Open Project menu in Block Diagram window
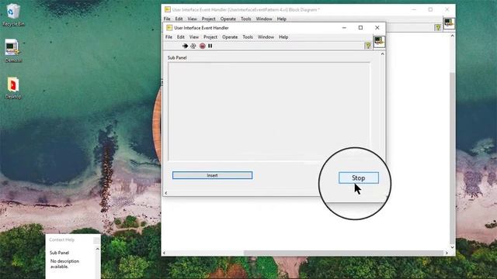497x279 pixels. (208, 19)
